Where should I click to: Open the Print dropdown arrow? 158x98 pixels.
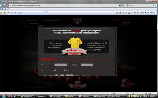tap(137, 13)
